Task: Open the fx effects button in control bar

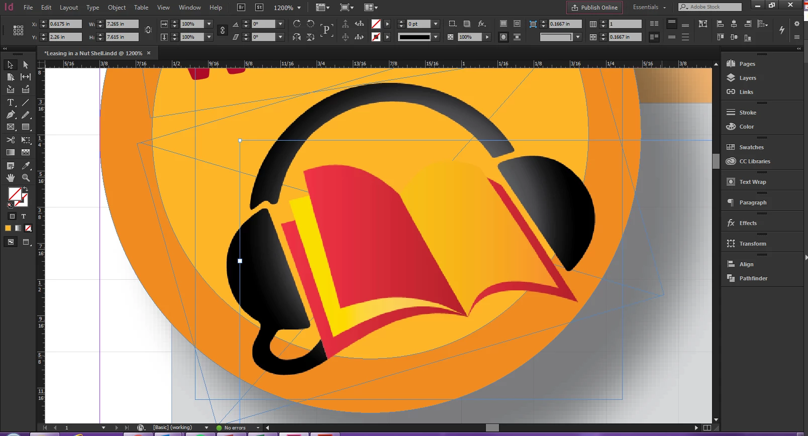Action: 481,24
